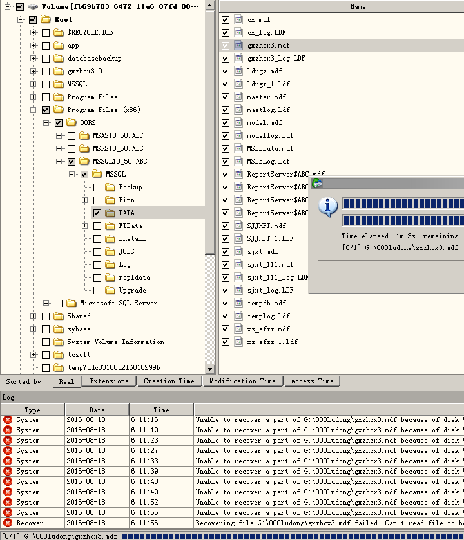Collapse the Volume node
Viewport: 464px width, 540px height.
7,6
